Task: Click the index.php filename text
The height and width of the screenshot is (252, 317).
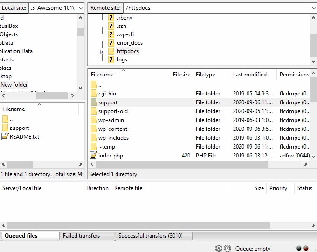Action: 110,156
